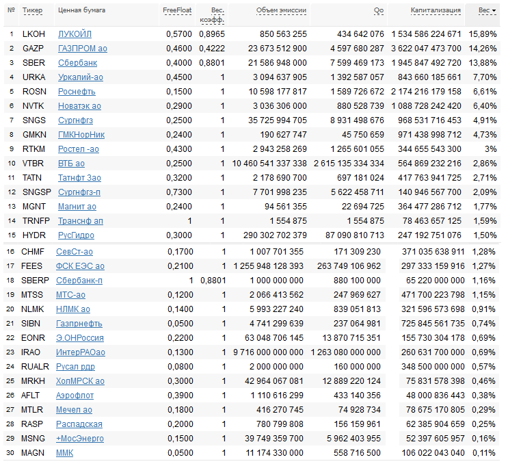Open the Мечел ао link
Viewport: 508px width, 466px height.
point(74,410)
